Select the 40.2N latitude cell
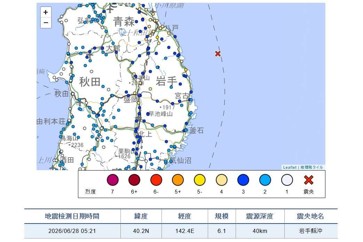Image resolution: width=363 pixels, height=242 pixels. coord(141,231)
